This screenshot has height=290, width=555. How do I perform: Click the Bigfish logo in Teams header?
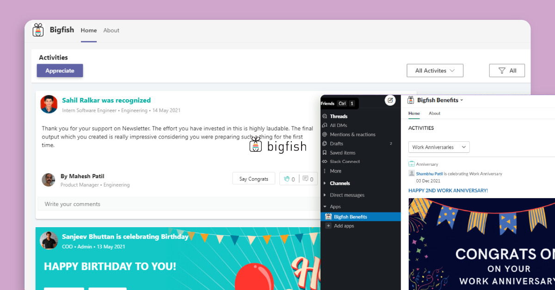[38, 30]
